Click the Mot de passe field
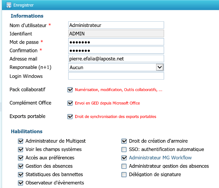Screen dimensions: 219x188 116,42
